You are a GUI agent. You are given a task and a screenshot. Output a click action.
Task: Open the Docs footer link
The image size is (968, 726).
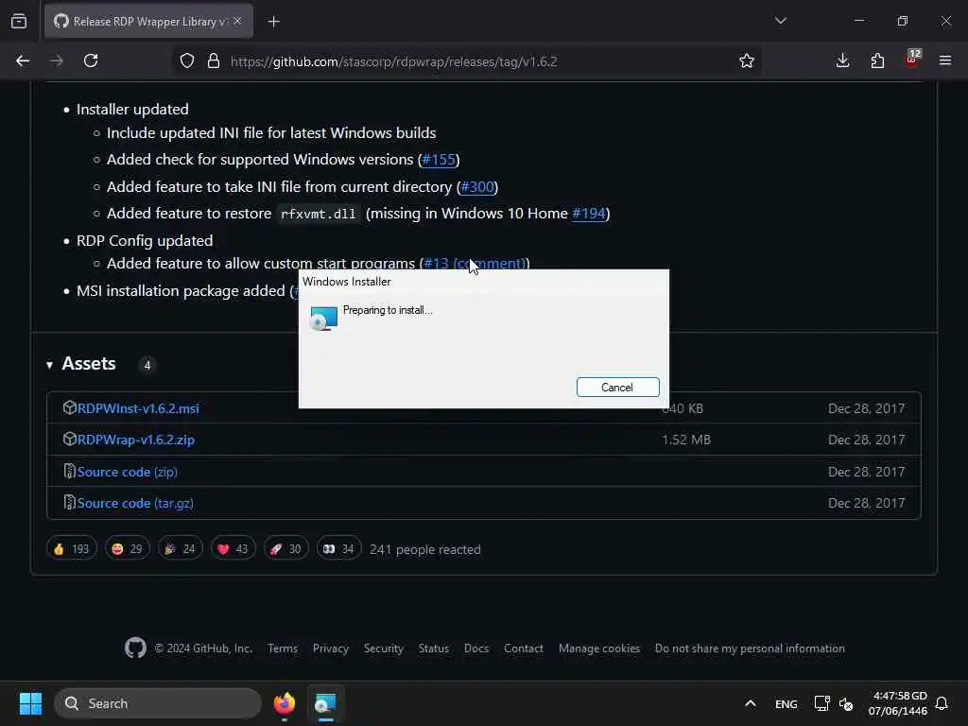click(476, 648)
